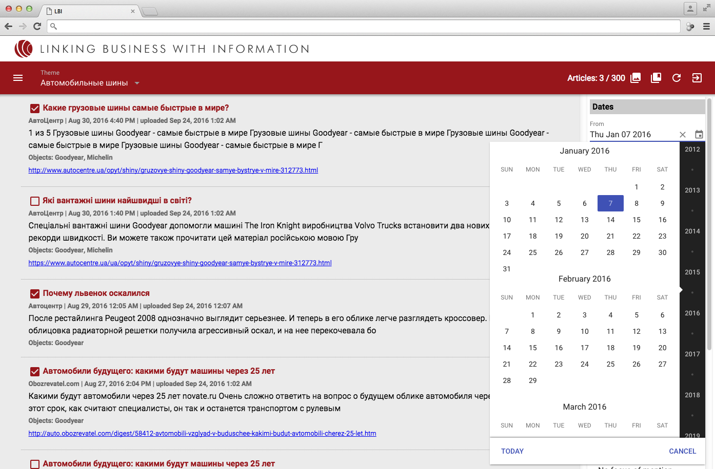The height and width of the screenshot is (469, 715).
Task: Pick February 25, 2016 in calendar
Action: 610,364
